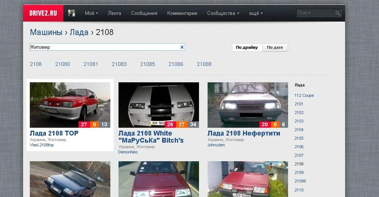Select the 2108 modification link

(x=36, y=64)
